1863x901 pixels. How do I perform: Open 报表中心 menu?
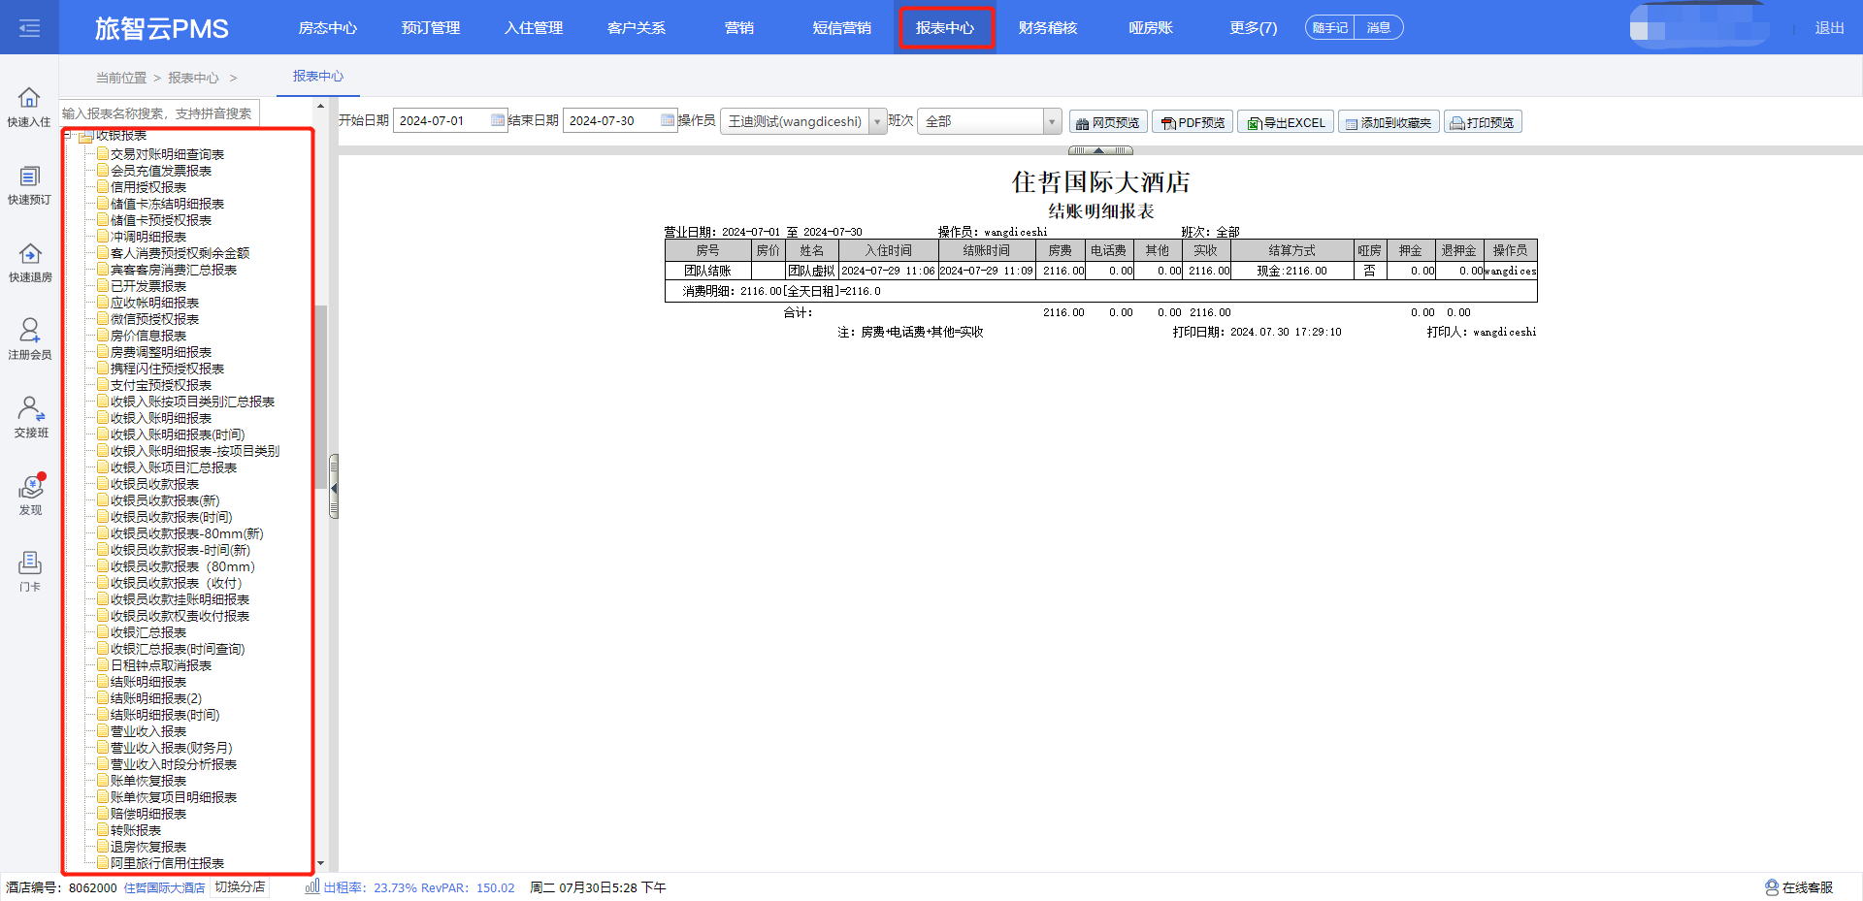945,27
